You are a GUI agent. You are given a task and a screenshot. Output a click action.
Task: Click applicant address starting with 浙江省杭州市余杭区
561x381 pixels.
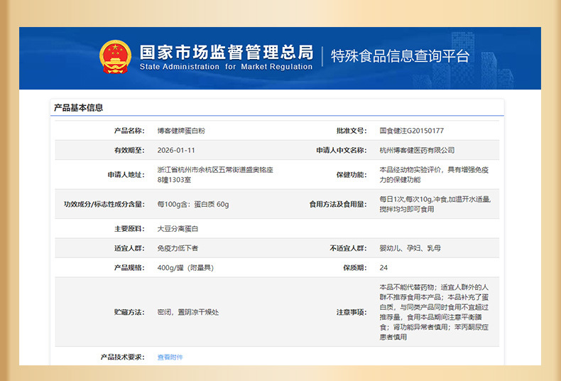click(215, 175)
